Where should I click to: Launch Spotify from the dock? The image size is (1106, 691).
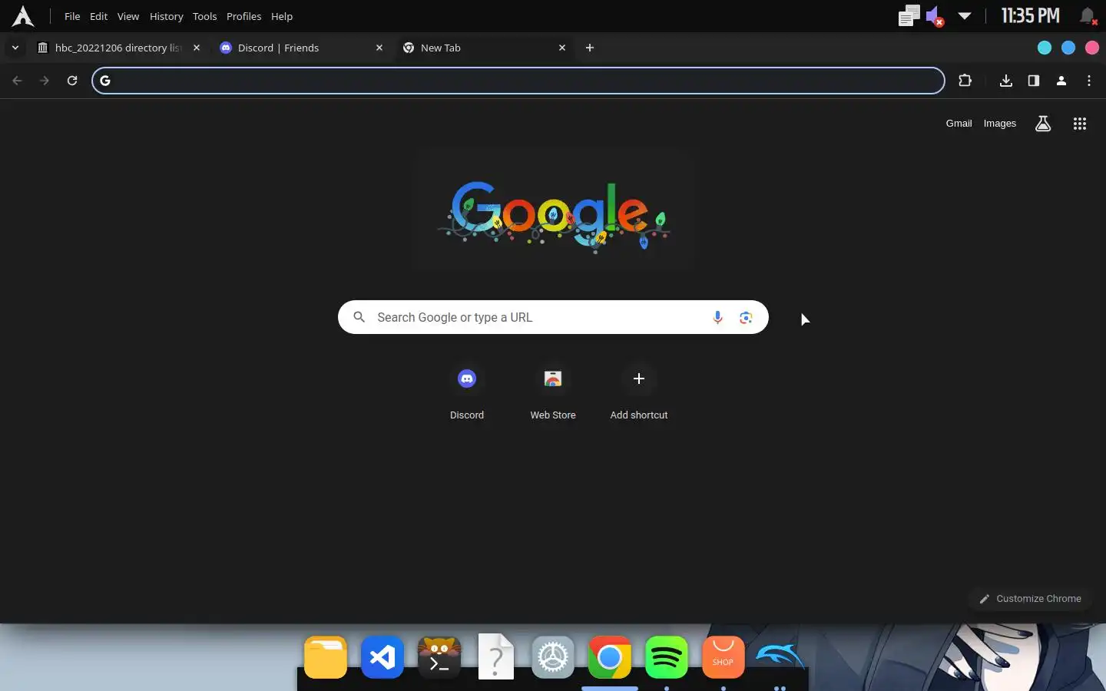[667, 657]
